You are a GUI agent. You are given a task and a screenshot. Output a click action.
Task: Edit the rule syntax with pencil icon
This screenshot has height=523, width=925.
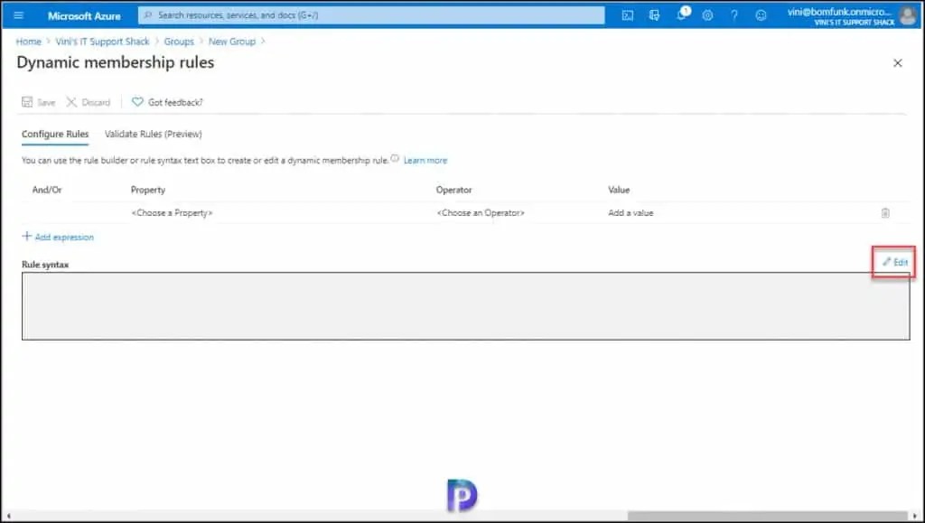[x=893, y=262]
